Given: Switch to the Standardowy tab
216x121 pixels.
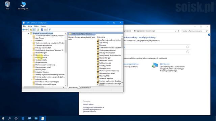Looking at the screenshot, I should (85, 87).
